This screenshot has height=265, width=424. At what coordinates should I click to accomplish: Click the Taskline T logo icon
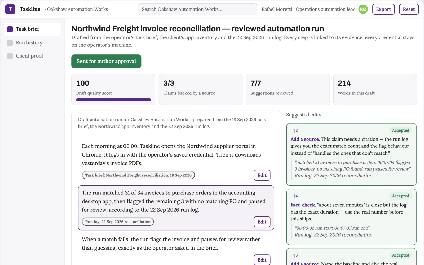[x=10, y=9]
